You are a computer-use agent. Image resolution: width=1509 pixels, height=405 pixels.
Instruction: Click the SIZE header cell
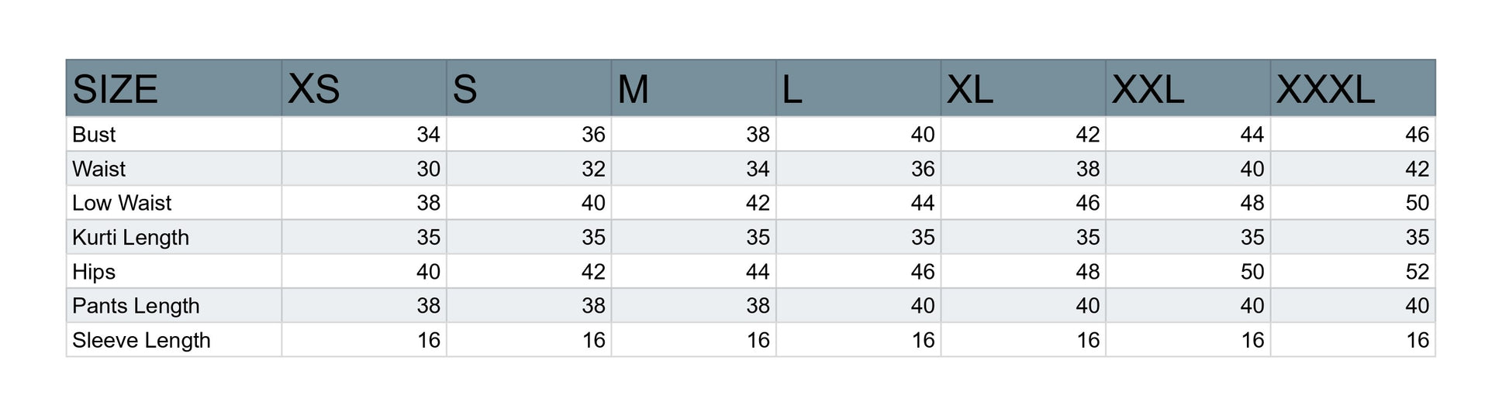pyautogui.click(x=174, y=88)
